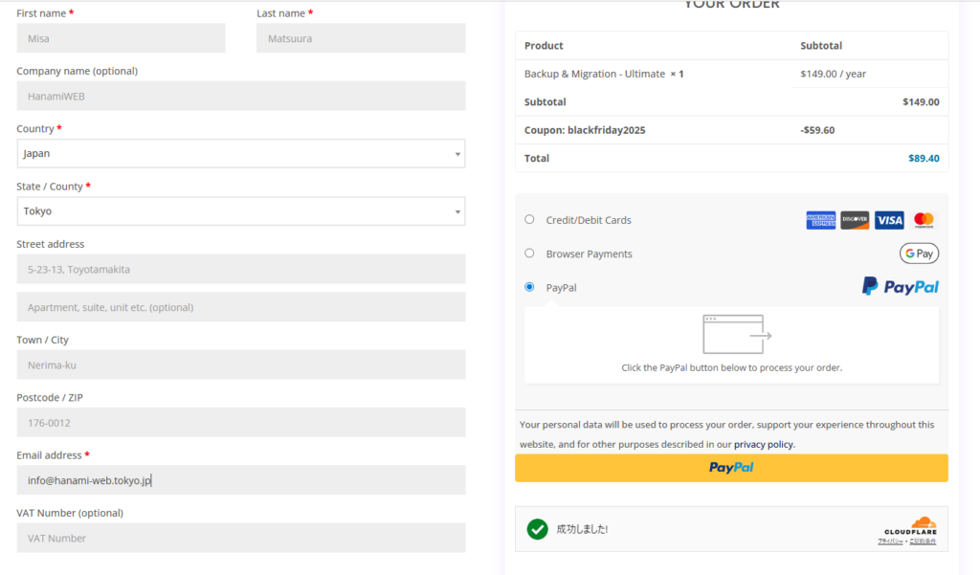Click the Apartment, suite, unit field
Screen dimensions: 980x575
[x=241, y=307]
